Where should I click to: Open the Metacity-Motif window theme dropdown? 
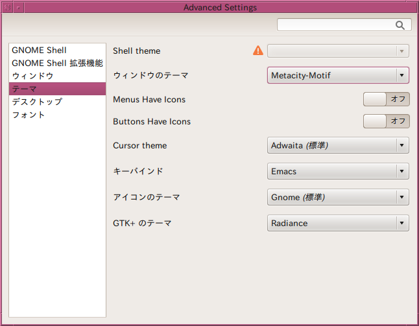[x=338, y=75]
